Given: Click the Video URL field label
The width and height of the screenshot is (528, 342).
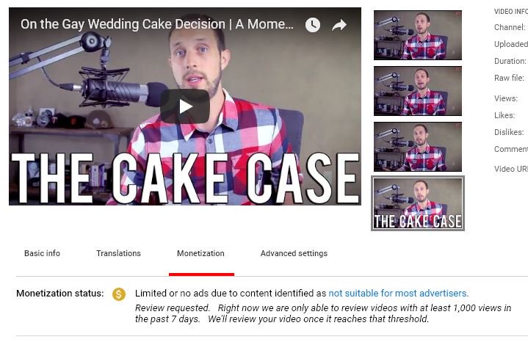Looking at the screenshot, I should click(511, 169).
